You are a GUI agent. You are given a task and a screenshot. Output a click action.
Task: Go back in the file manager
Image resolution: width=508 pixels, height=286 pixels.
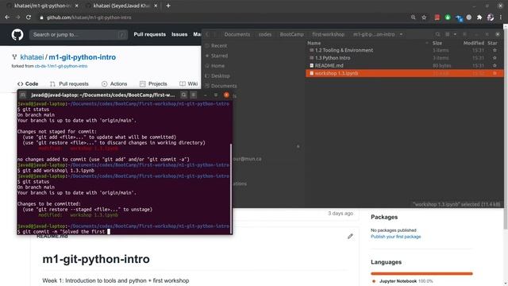pyautogui.click(x=207, y=34)
